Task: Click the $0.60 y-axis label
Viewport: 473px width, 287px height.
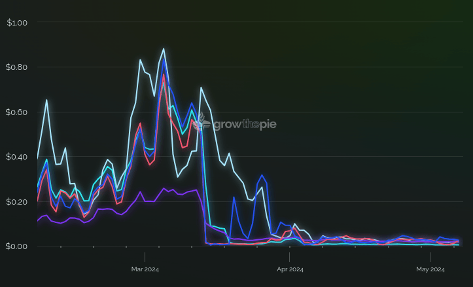Action: 16,112
